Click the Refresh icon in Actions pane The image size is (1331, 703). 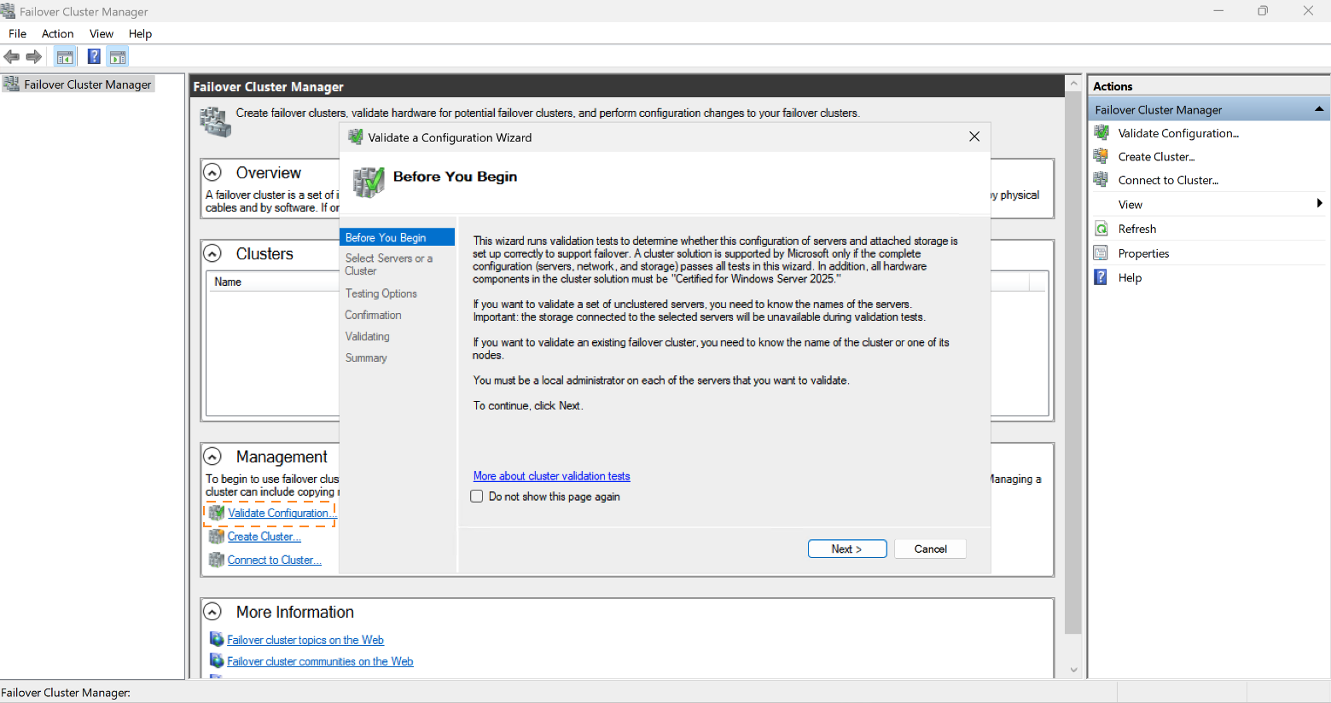point(1101,229)
